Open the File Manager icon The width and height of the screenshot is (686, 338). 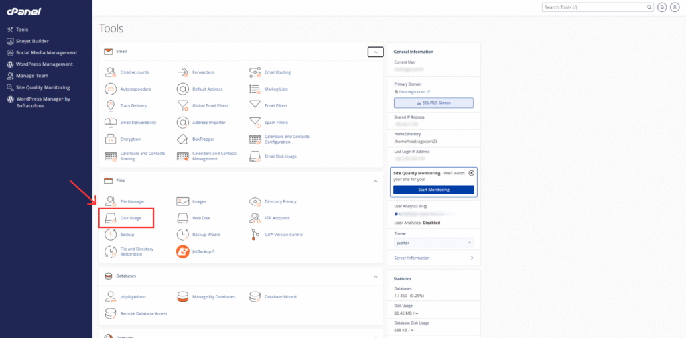110,201
